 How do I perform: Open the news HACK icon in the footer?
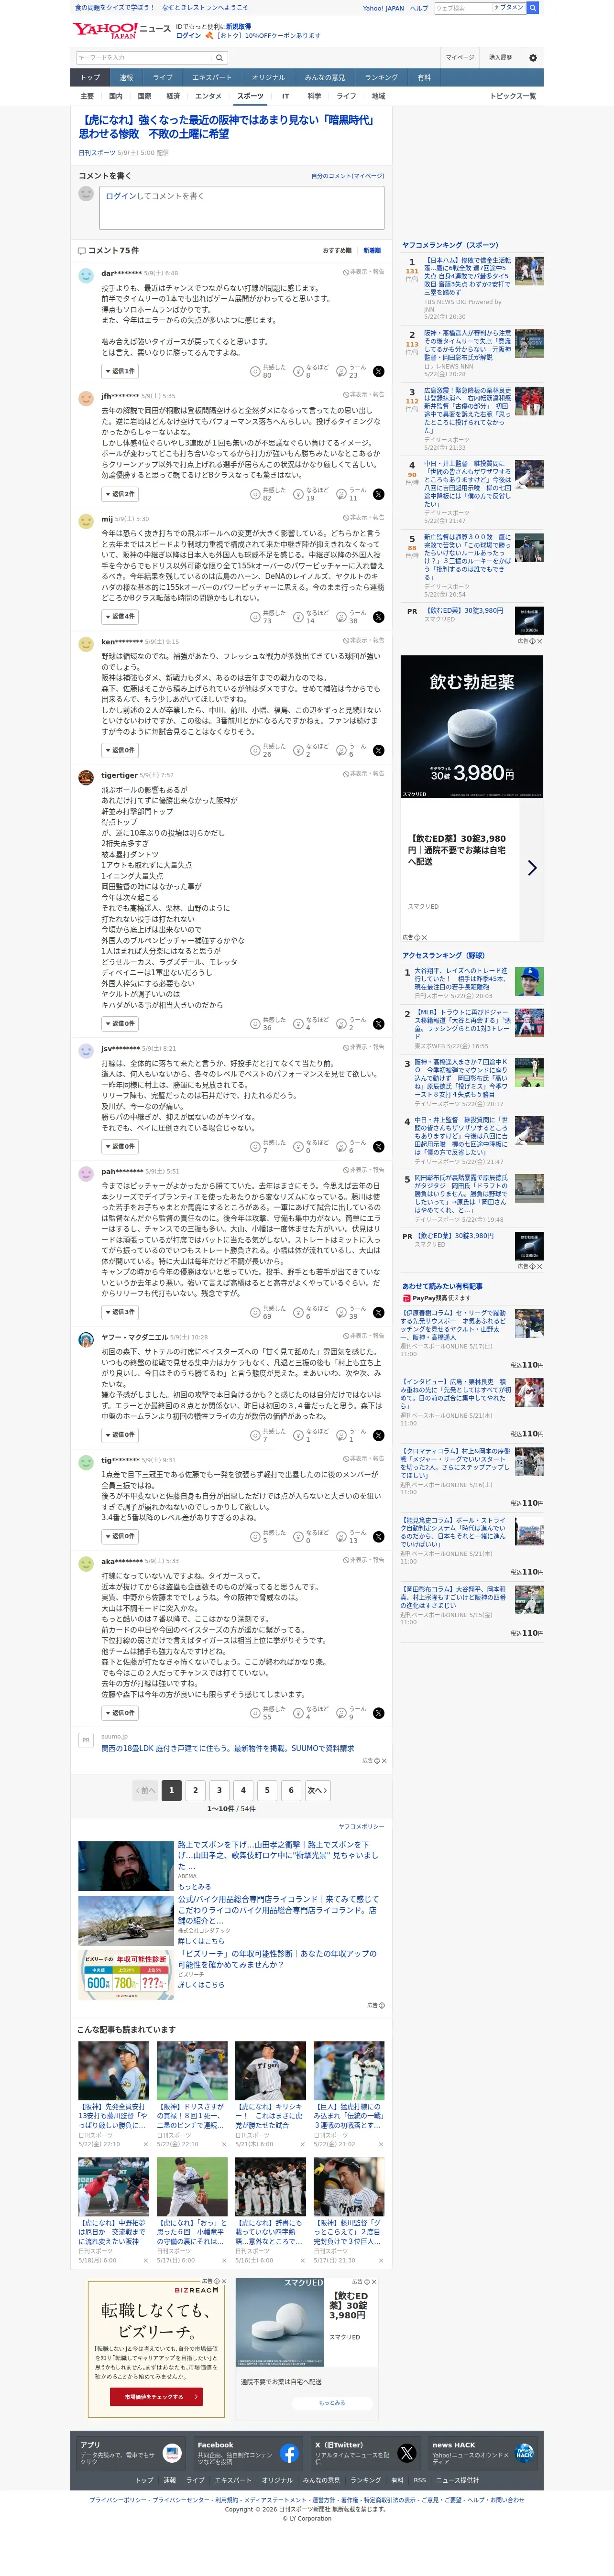tap(524, 2453)
